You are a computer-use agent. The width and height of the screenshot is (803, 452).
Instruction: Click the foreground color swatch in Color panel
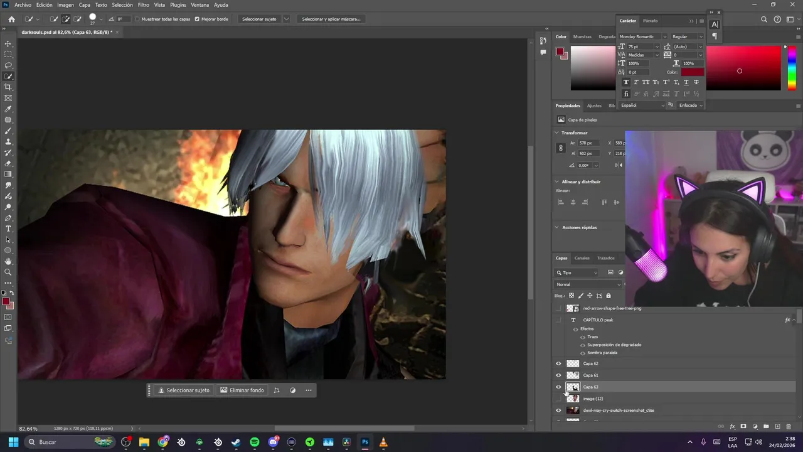[560, 52]
